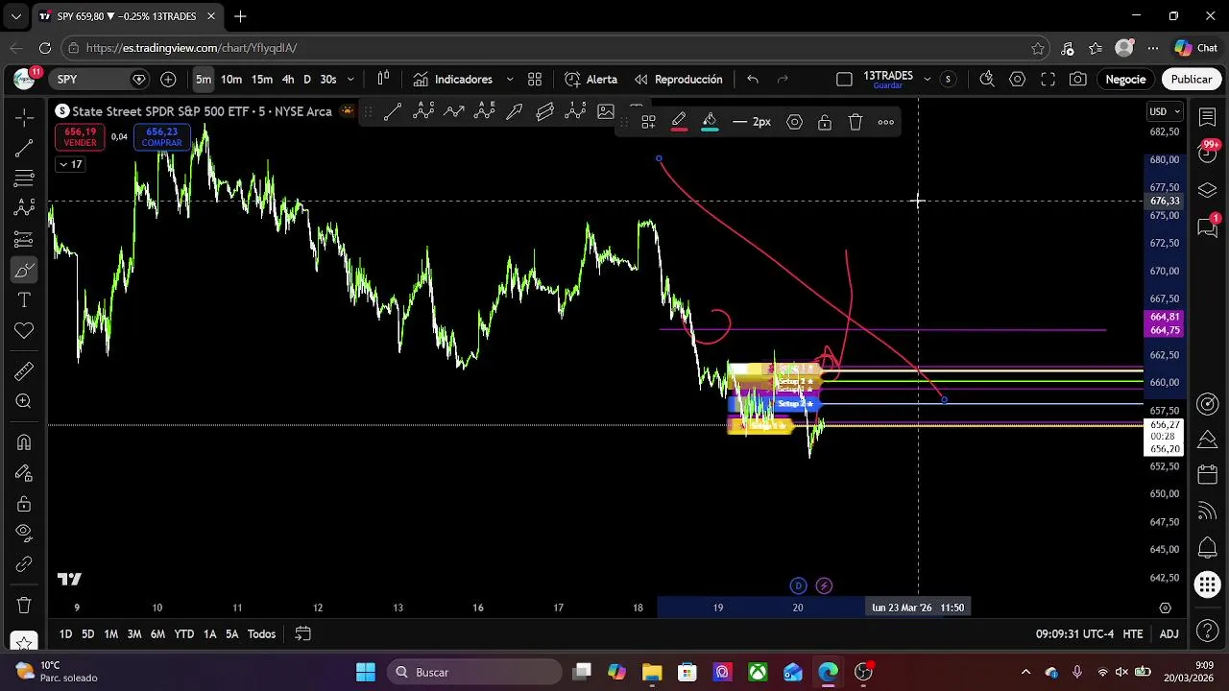Open the USD currency dropdown
Viewport: 1229px width, 691px height.
click(1165, 111)
